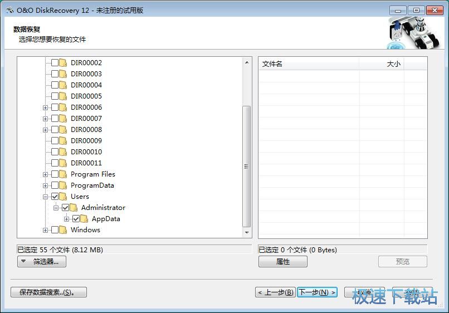Click the DIR00009 folder icon
This screenshot has height=313, width=449.
(63, 141)
